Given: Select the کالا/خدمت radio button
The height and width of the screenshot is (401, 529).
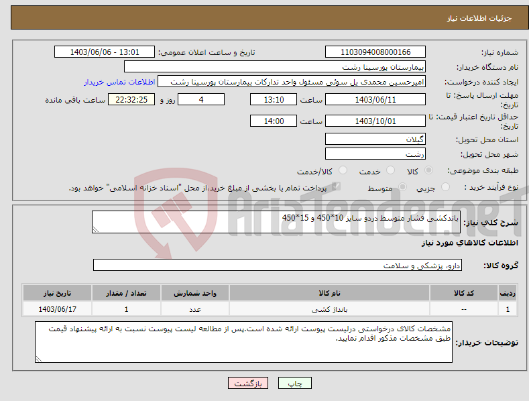Looking at the screenshot, I should click(343, 170).
